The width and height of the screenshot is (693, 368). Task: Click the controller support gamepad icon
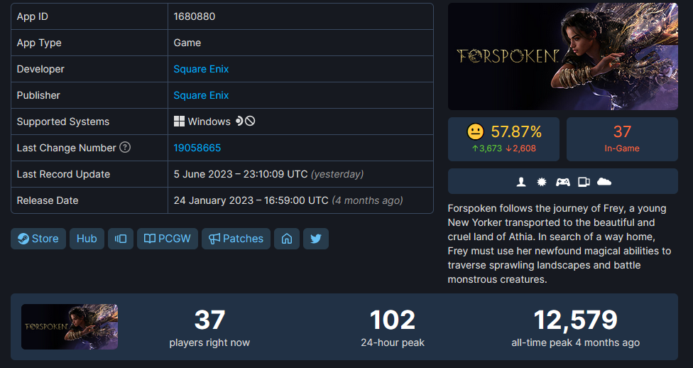[x=563, y=182]
